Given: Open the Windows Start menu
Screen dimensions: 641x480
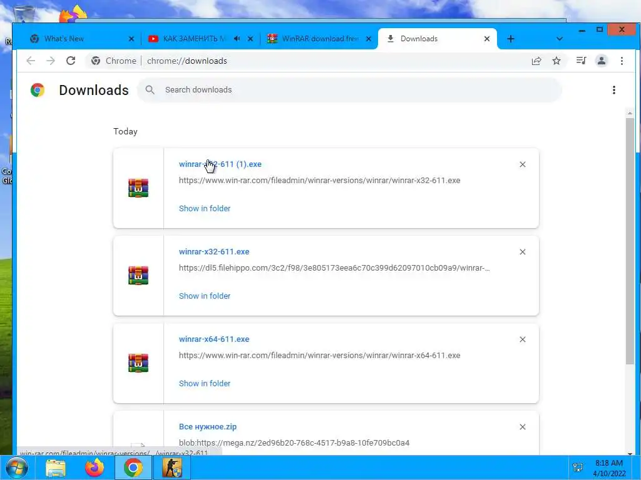Looking at the screenshot, I should coord(16,467).
